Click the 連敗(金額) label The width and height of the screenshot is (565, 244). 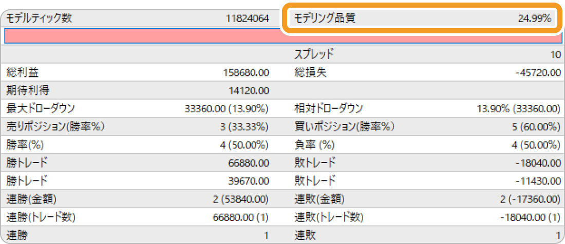[319, 198]
